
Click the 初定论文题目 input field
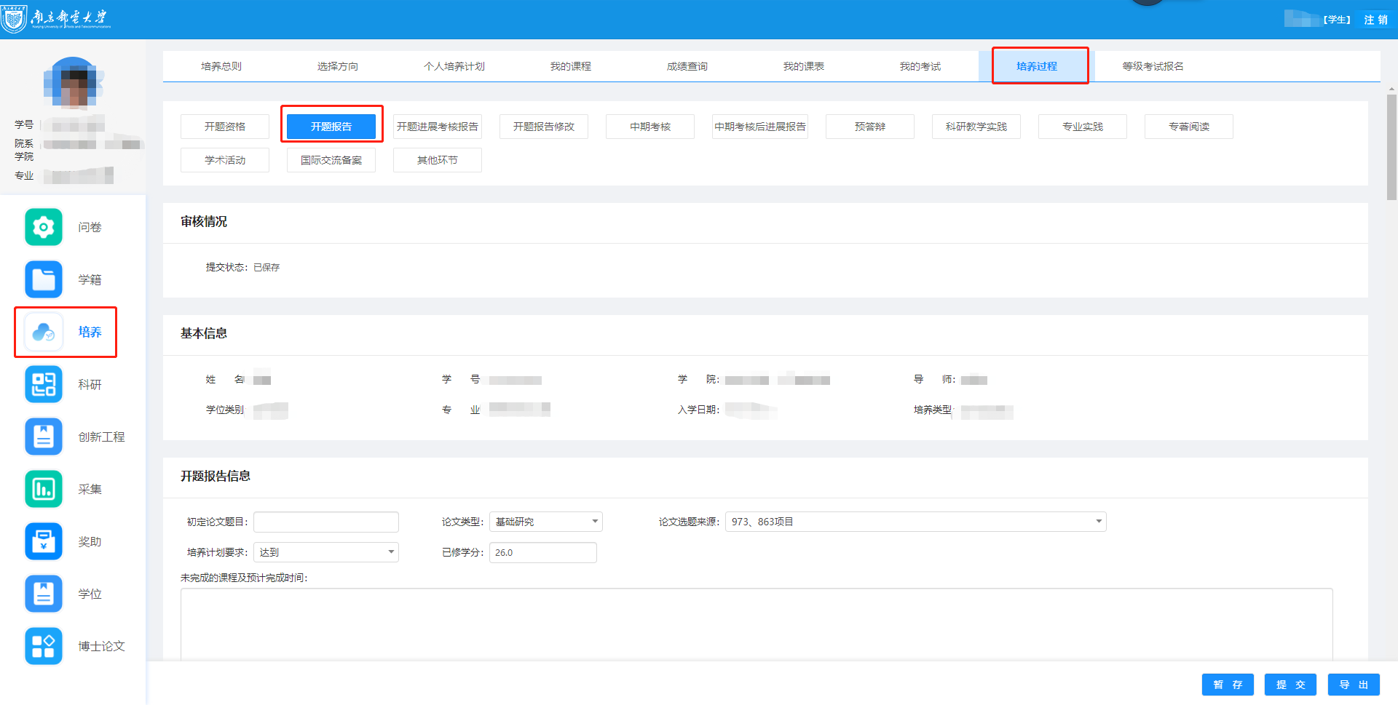[x=326, y=522]
